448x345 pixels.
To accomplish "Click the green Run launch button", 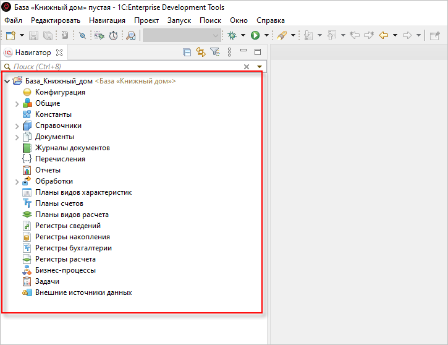I will [255, 36].
